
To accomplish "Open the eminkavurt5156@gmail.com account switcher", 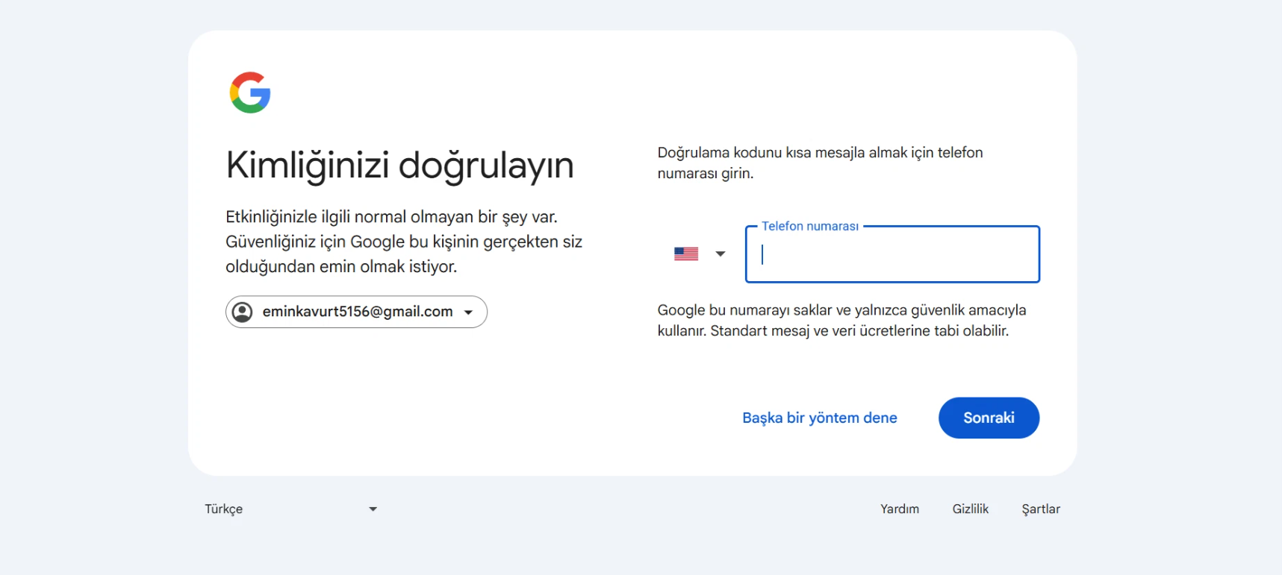I will (356, 312).
